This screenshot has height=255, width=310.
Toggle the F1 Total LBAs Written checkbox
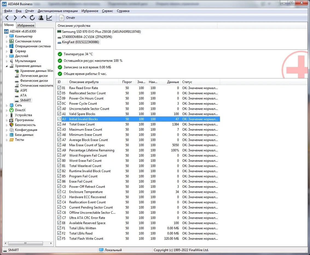click(x=59, y=228)
